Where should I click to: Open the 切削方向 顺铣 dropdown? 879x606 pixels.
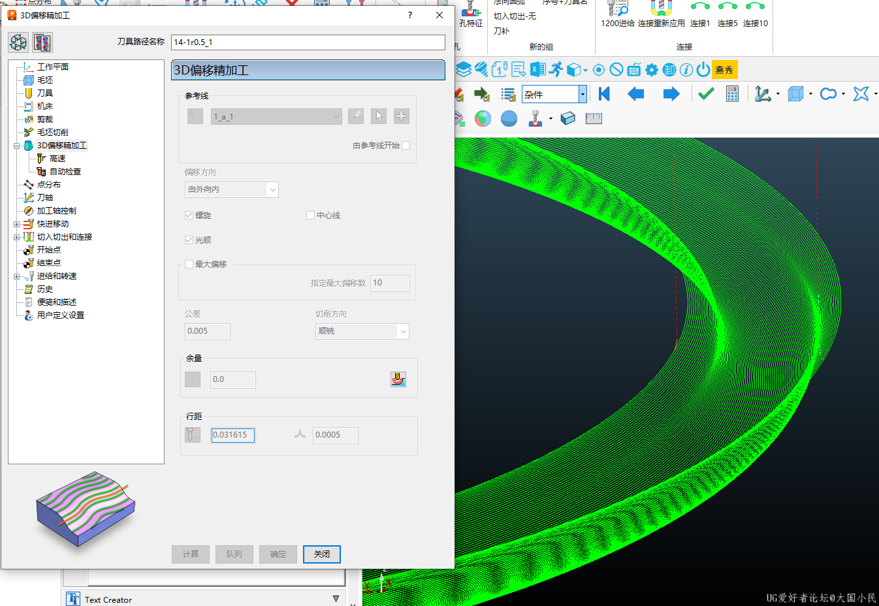point(403,332)
